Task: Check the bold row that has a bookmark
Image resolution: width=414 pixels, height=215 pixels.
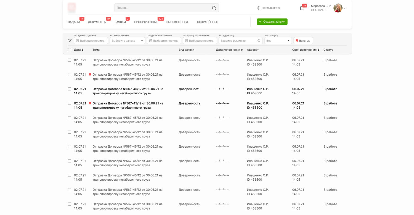Action: [70, 103]
